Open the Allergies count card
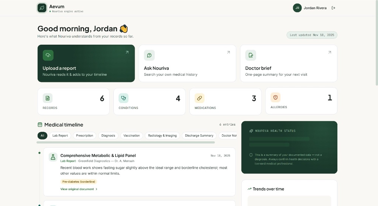 tap(301, 101)
